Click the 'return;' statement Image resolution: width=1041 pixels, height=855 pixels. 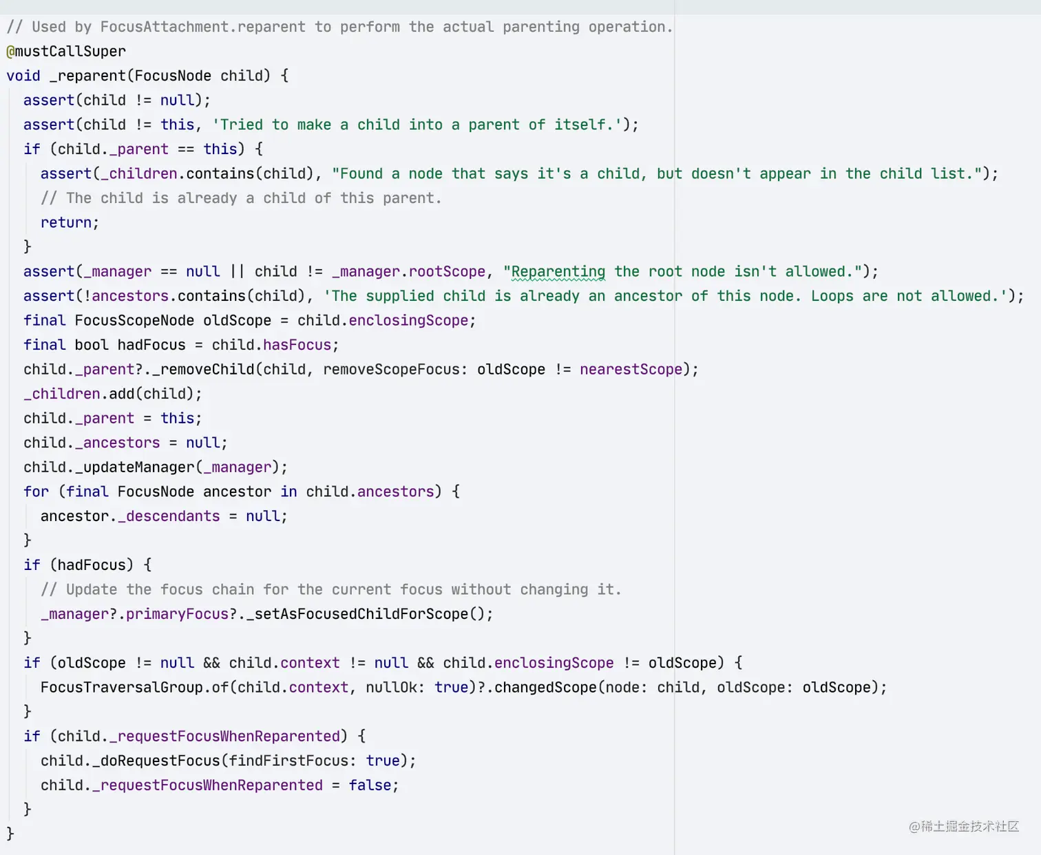70,222
